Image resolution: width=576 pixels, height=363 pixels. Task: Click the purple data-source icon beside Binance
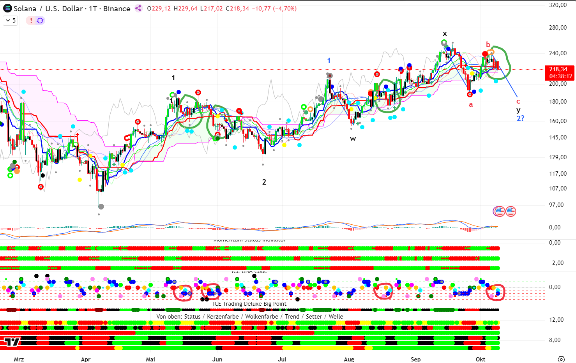pos(138,8)
